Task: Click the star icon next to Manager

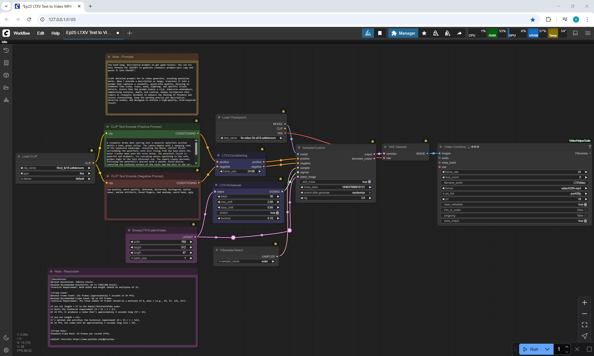Action: click(x=424, y=33)
